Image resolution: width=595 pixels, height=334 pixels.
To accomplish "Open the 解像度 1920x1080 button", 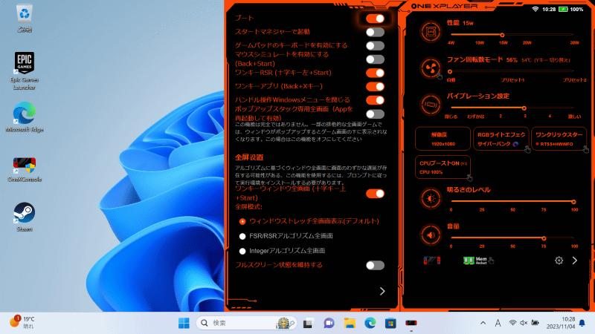I will [443, 139].
